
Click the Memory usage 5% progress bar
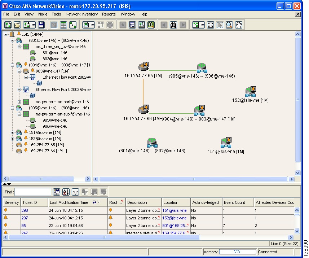(x=238, y=252)
